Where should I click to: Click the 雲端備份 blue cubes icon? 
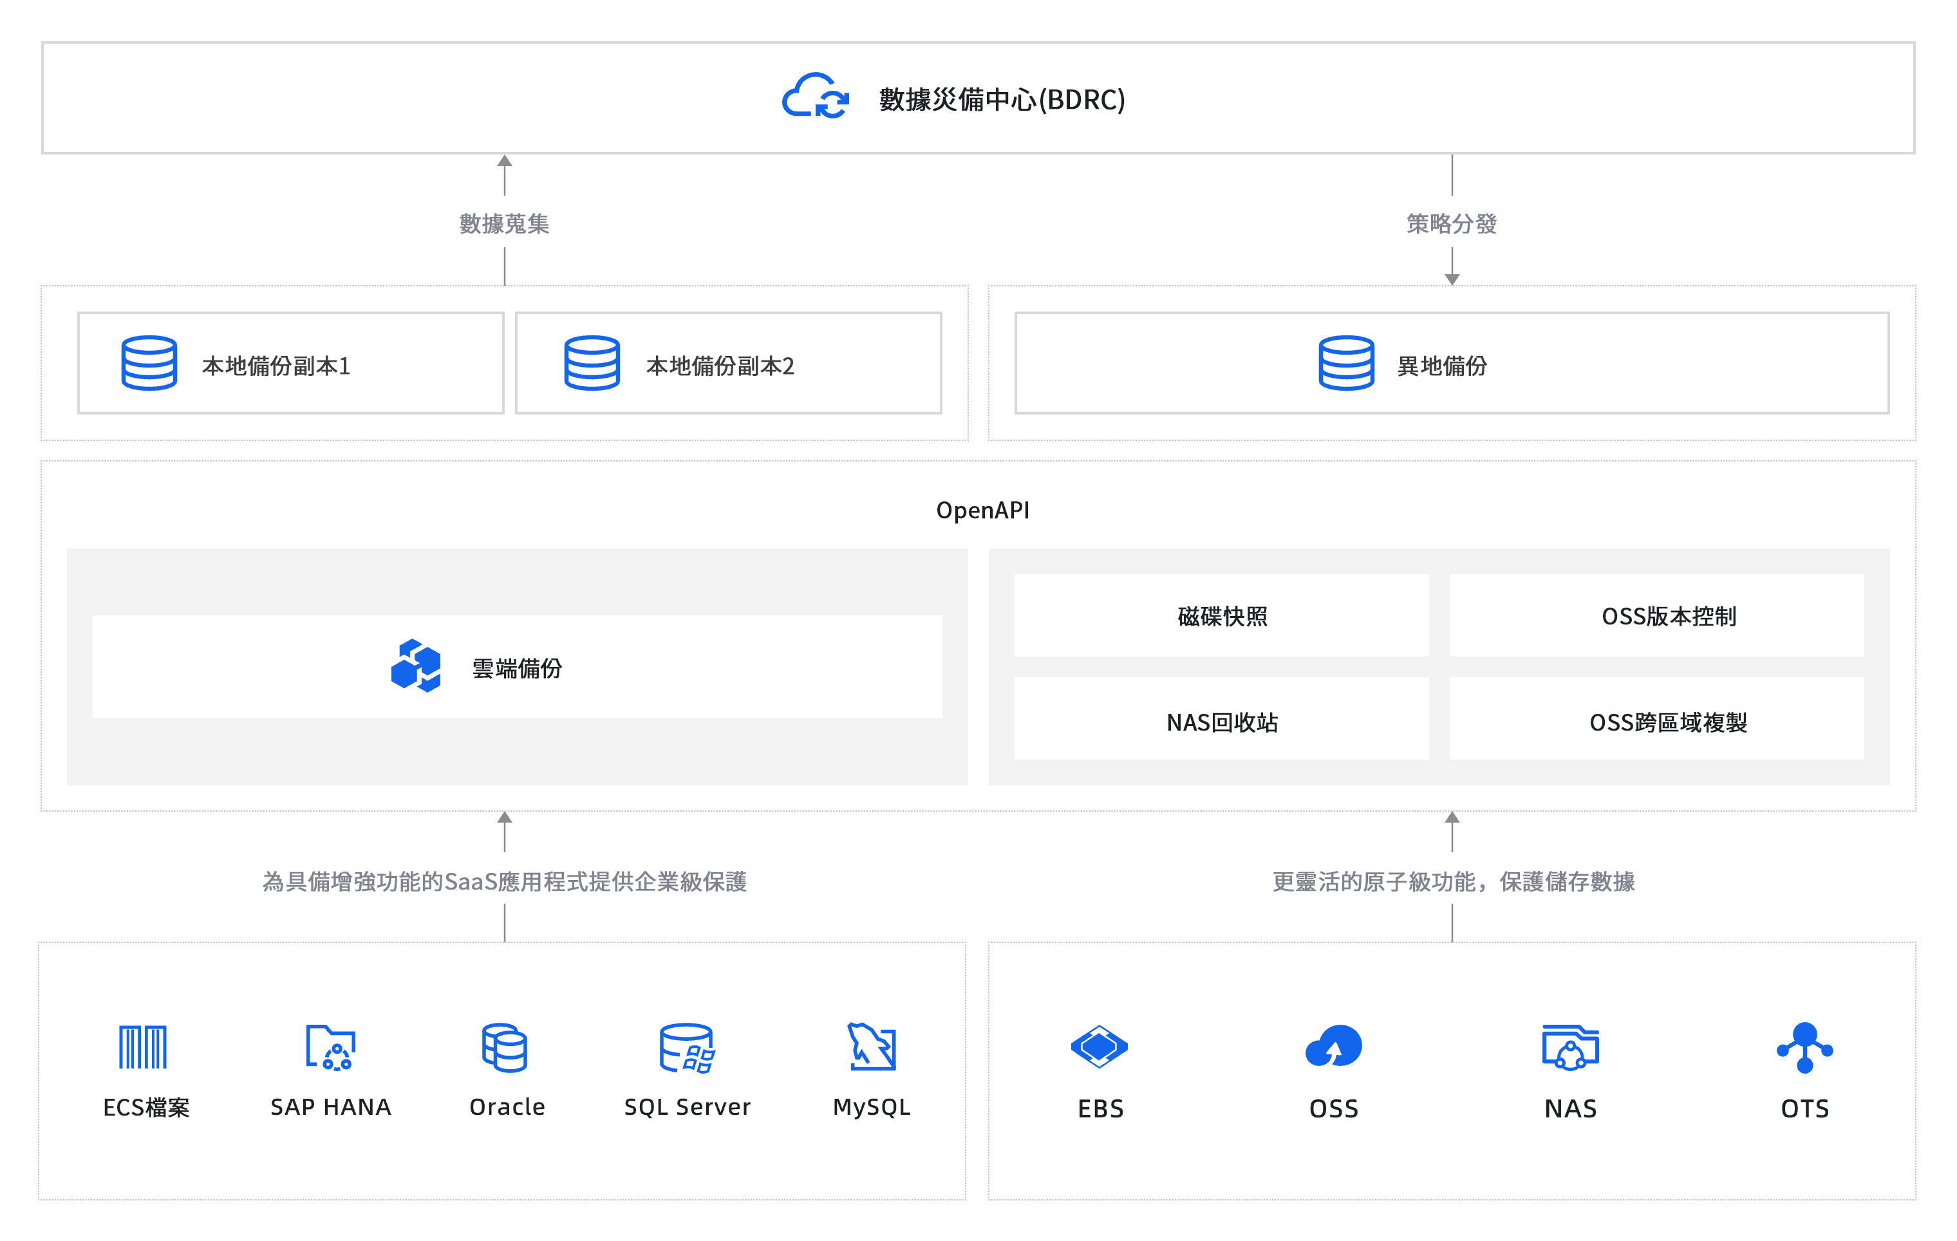[416, 666]
